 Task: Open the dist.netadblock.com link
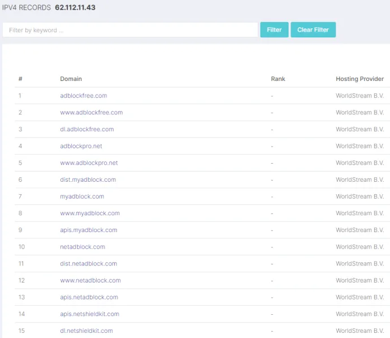(x=89, y=263)
